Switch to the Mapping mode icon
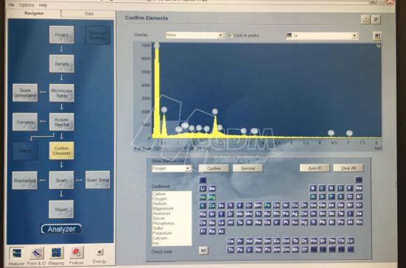406x268 pixels. click(x=56, y=253)
